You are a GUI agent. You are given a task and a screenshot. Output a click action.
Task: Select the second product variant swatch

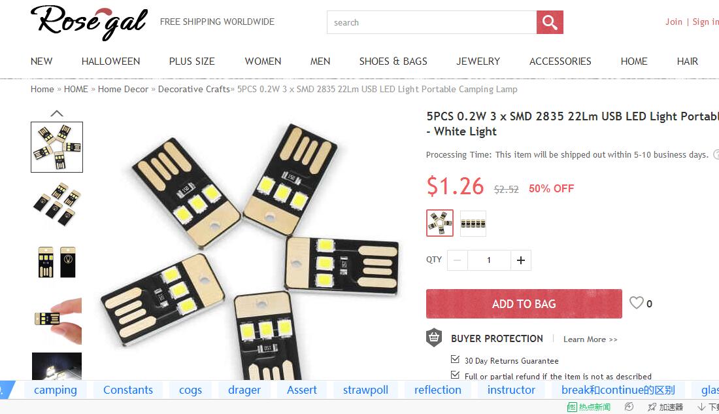pos(473,224)
